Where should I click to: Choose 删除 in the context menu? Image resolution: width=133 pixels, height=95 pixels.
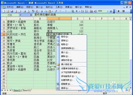(x=72, y=56)
